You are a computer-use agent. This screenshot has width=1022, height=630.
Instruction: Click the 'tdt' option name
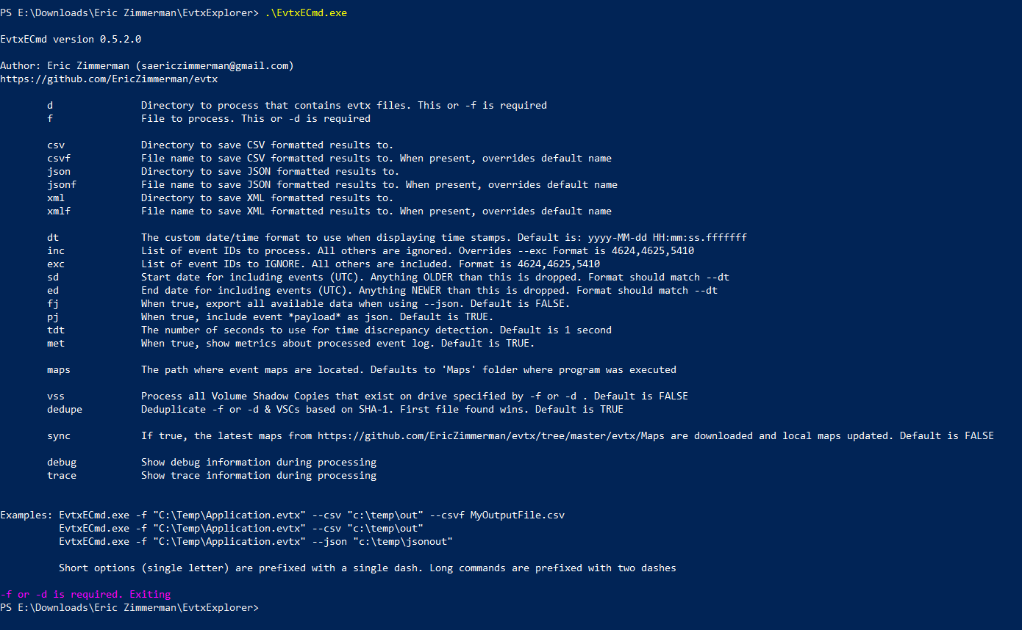56,330
